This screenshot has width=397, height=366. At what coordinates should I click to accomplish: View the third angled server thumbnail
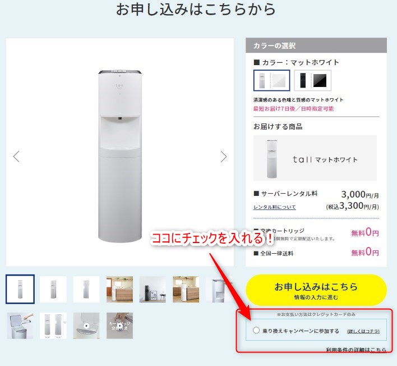click(x=86, y=289)
